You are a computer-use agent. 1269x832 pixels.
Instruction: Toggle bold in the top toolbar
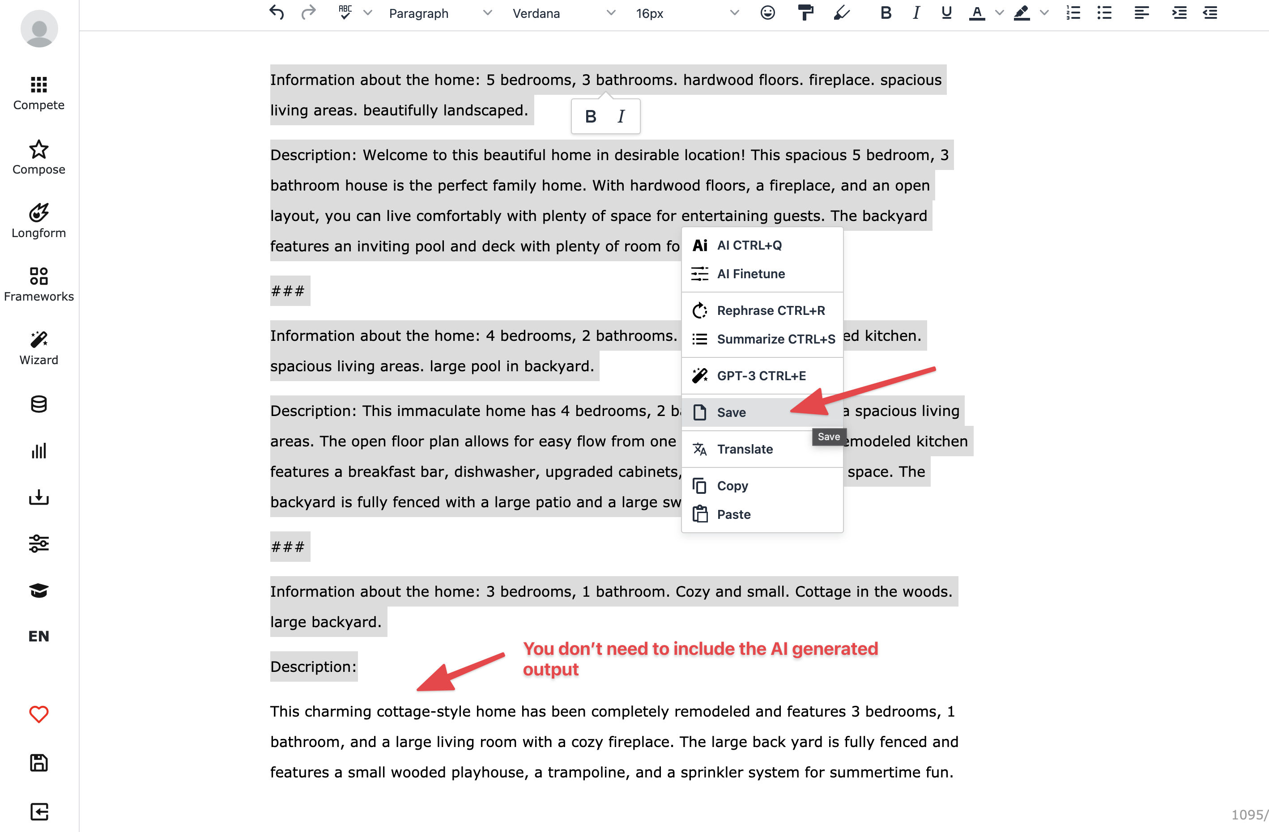click(x=886, y=13)
